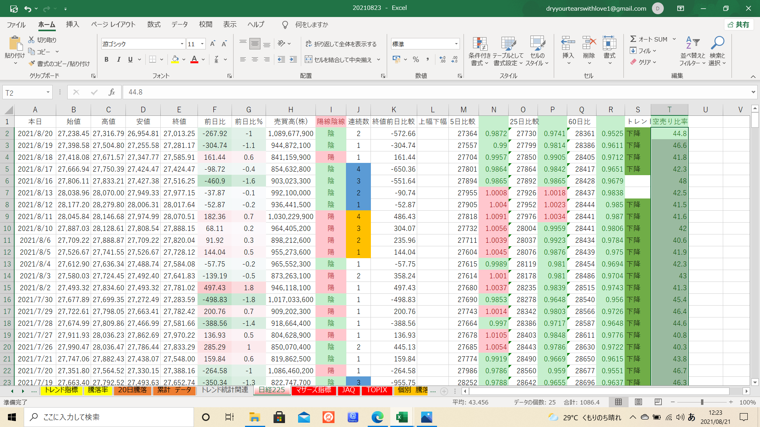The width and height of the screenshot is (760, 427).
Task: Expand the Name Box dropdown arrow
Action: (48, 92)
